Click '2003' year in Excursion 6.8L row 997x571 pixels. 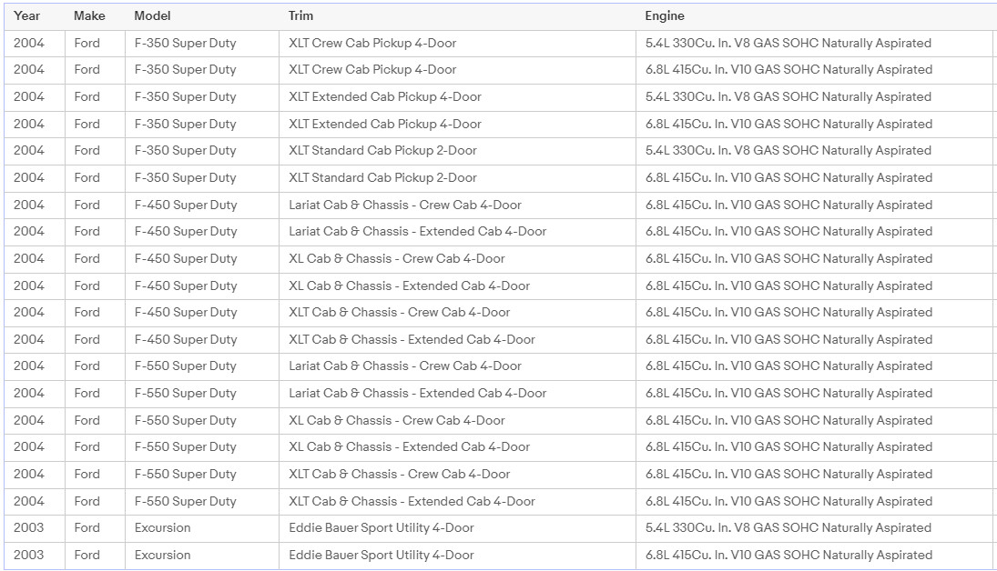coord(28,556)
